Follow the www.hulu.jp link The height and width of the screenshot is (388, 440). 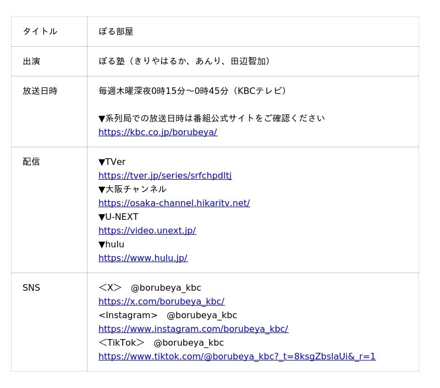tap(143, 258)
